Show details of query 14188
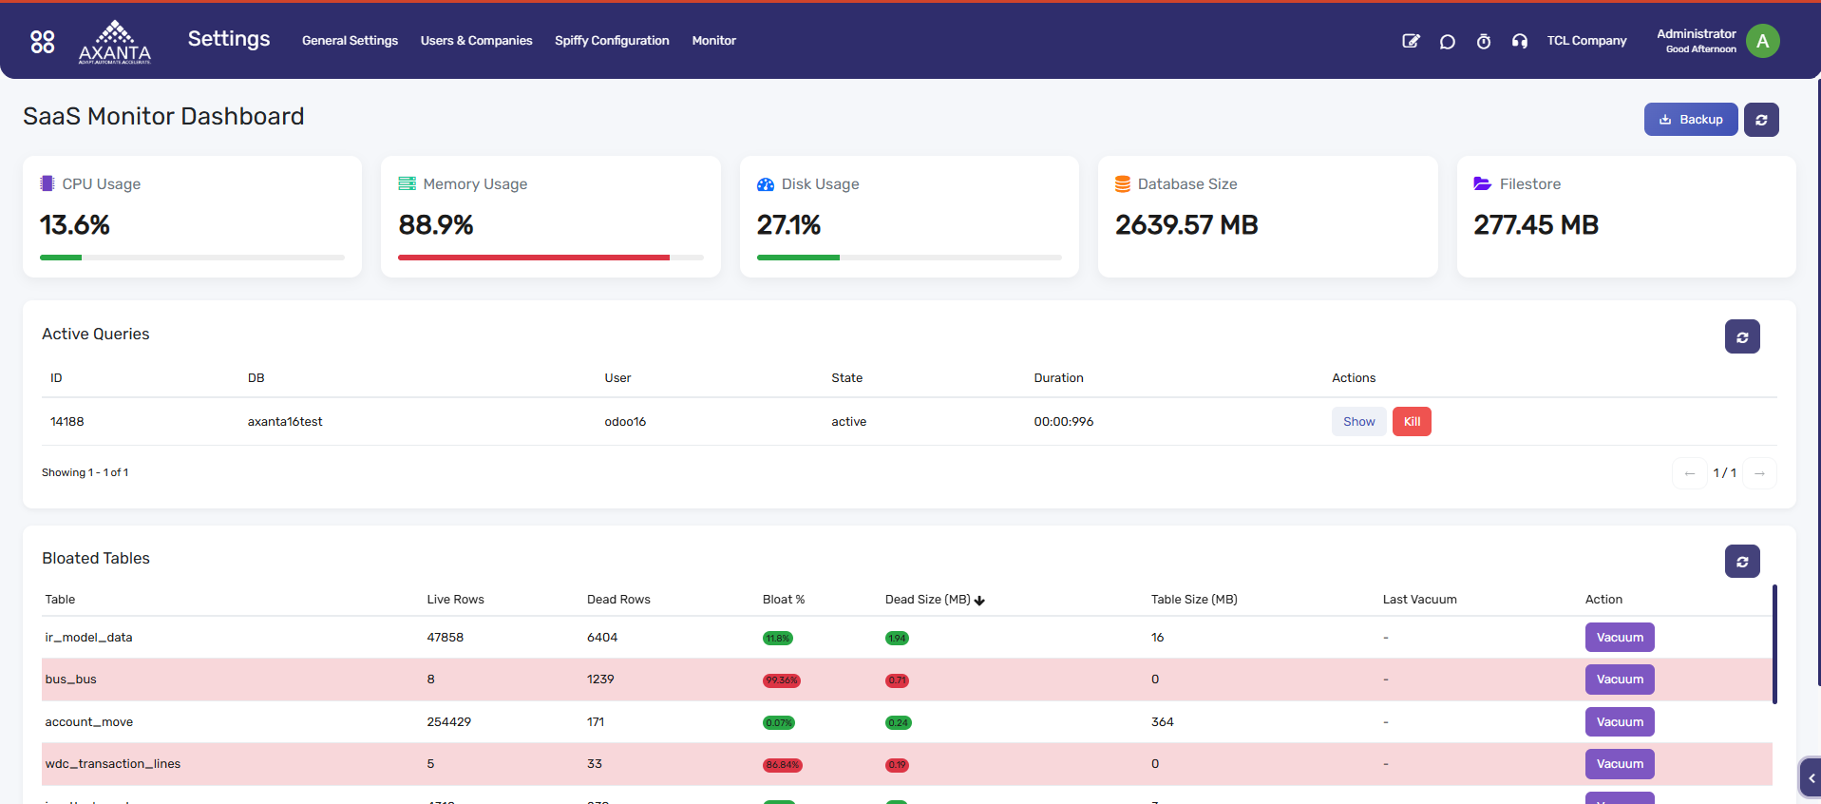 click(1358, 422)
